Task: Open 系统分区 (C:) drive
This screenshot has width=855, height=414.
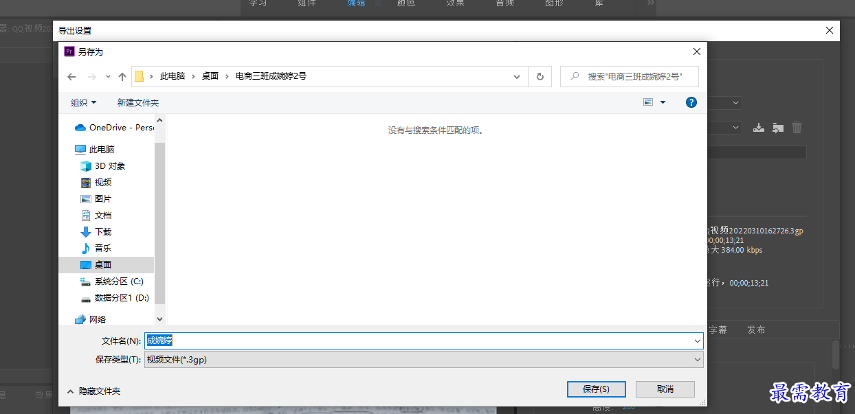Action: 112,281
